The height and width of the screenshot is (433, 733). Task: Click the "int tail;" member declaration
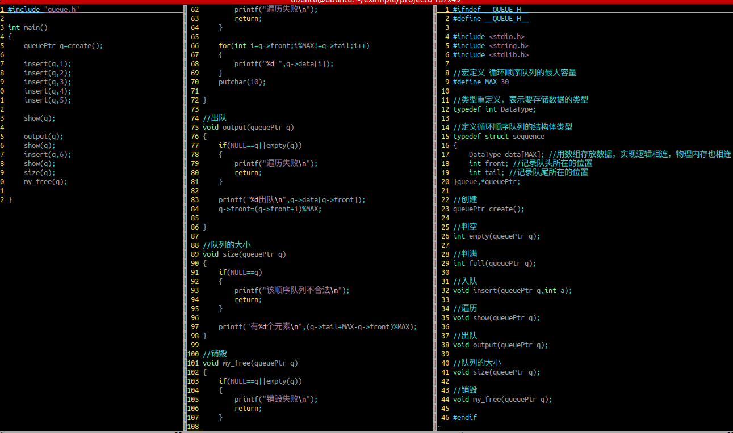pos(487,173)
